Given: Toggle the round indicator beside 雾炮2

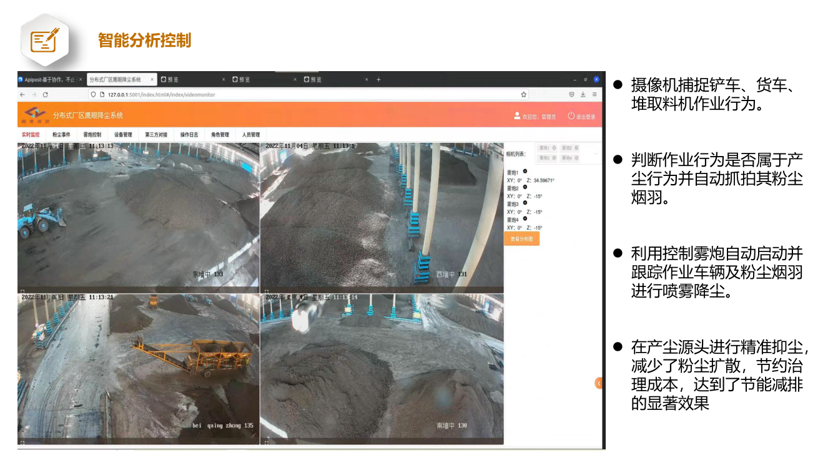Looking at the screenshot, I should [x=525, y=187].
